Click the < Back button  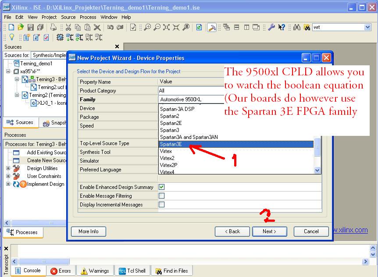[232, 231]
